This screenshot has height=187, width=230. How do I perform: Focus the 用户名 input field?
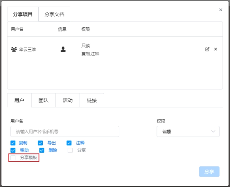(65, 132)
